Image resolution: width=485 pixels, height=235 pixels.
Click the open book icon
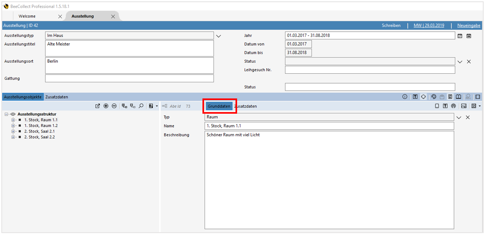click(458, 97)
